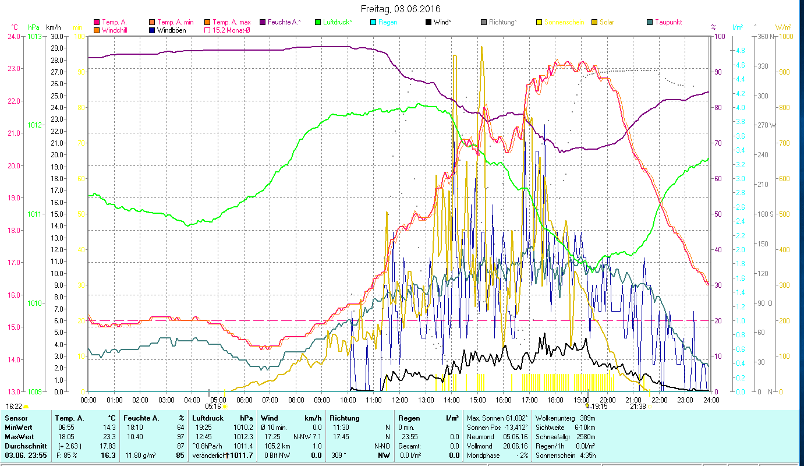Click the sunshine duration value '4:35h'
Viewport: 804px width, 466px height.
point(588,456)
